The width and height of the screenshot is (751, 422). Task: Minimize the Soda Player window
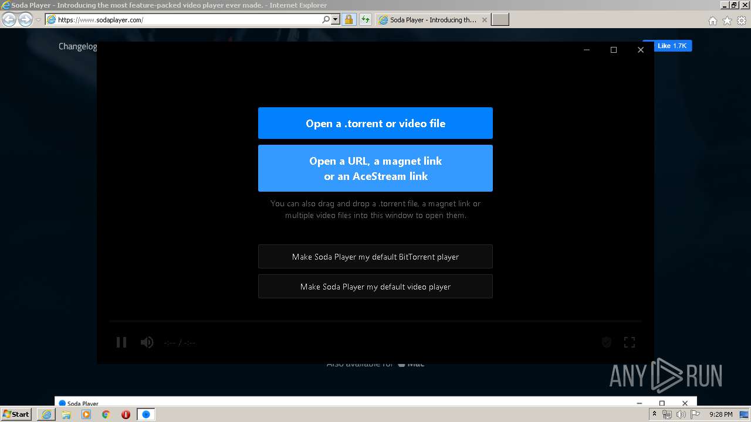click(x=587, y=50)
